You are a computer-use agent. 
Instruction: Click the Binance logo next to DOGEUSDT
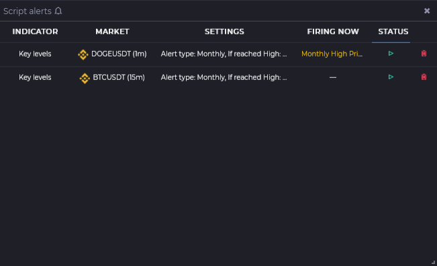tap(83, 54)
